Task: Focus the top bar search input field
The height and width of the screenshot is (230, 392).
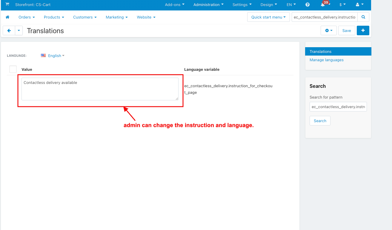Action: [324, 17]
